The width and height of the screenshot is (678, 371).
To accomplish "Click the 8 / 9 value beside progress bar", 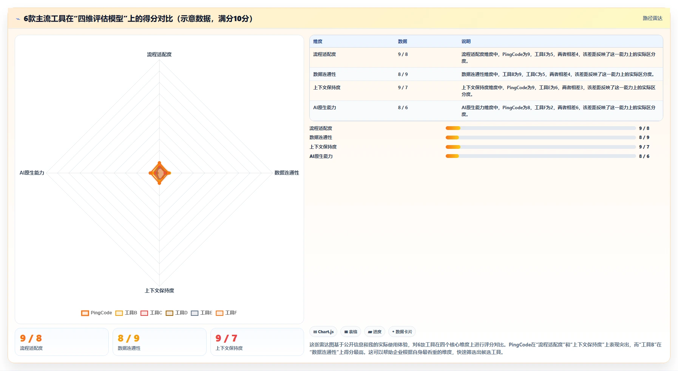I will (x=644, y=138).
